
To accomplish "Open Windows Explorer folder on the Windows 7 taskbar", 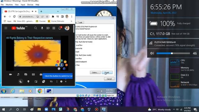I will pyautogui.click(x=22, y=91).
